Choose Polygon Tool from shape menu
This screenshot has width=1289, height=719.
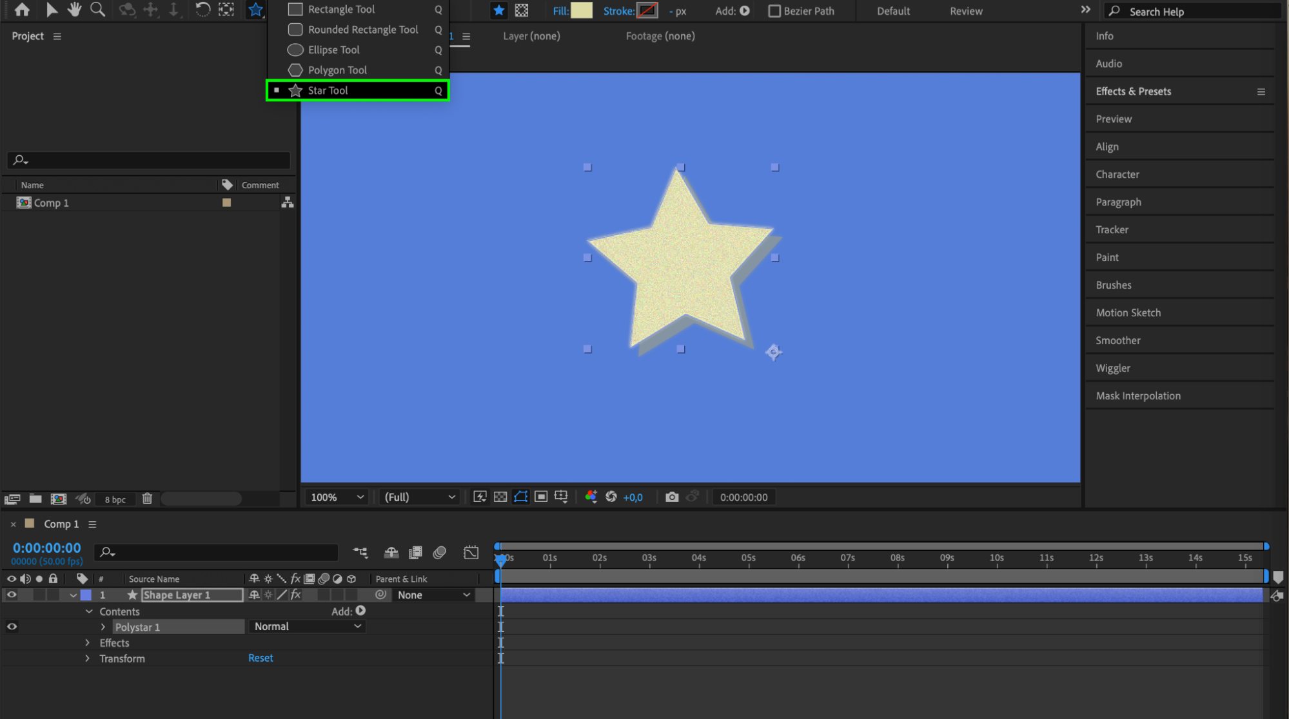[337, 70]
